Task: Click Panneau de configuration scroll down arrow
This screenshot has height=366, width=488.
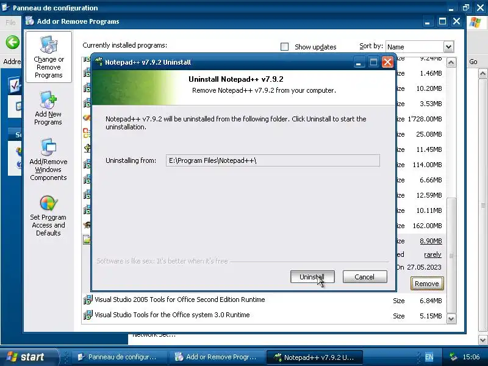Action: [483, 340]
